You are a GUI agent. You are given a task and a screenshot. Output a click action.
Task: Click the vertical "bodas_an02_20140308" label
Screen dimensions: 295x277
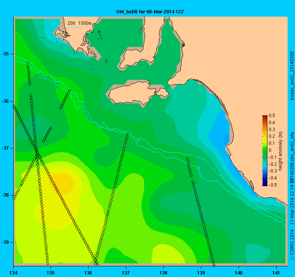292,76
